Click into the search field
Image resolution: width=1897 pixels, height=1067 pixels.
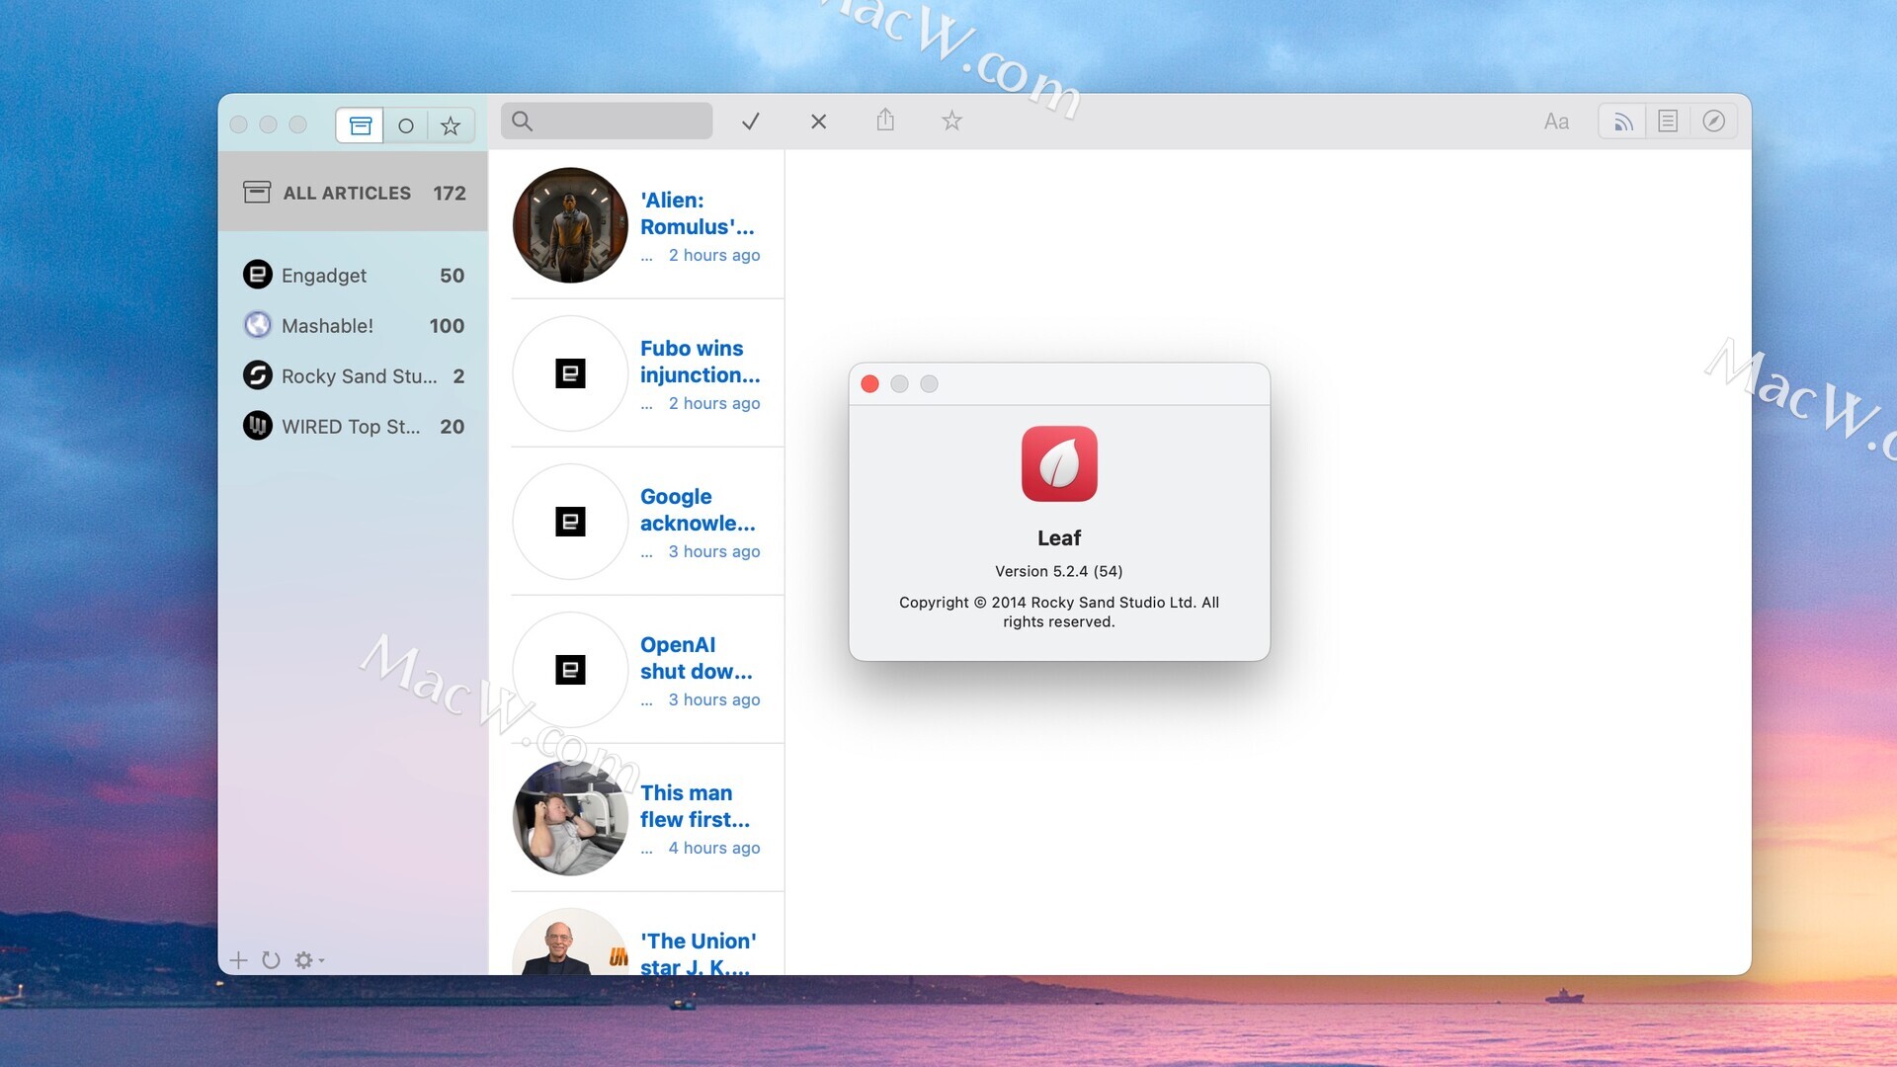(607, 121)
